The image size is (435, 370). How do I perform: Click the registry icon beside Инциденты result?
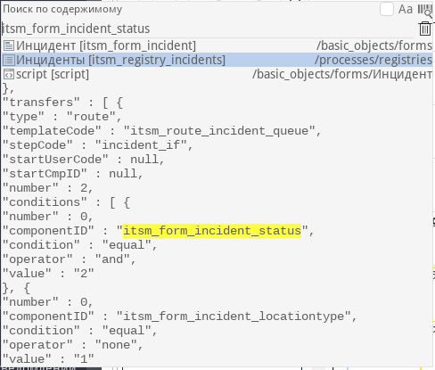click(x=9, y=60)
